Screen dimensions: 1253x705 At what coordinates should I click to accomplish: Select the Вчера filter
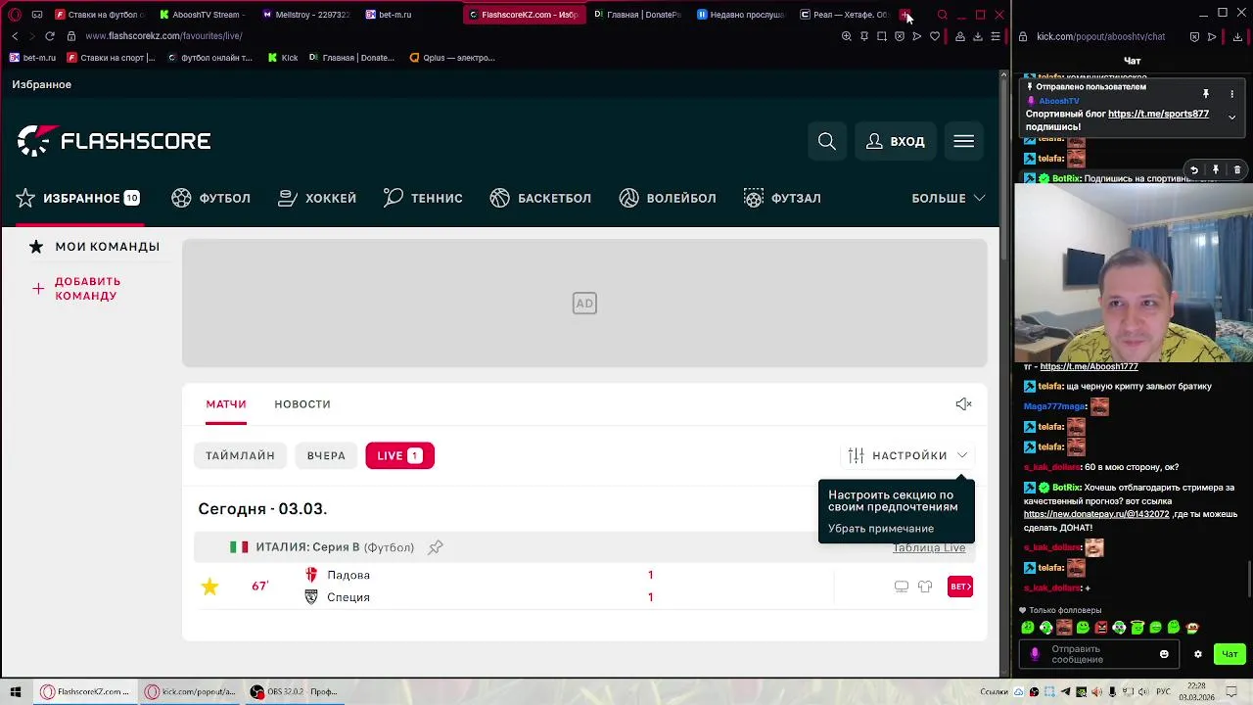[x=326, y=455]
